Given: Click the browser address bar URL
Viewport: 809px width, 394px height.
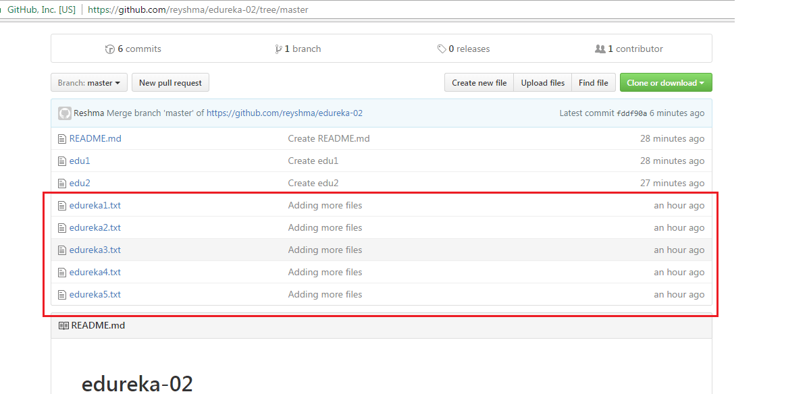Looking at the screenshot, I should (x=198, y=9).
